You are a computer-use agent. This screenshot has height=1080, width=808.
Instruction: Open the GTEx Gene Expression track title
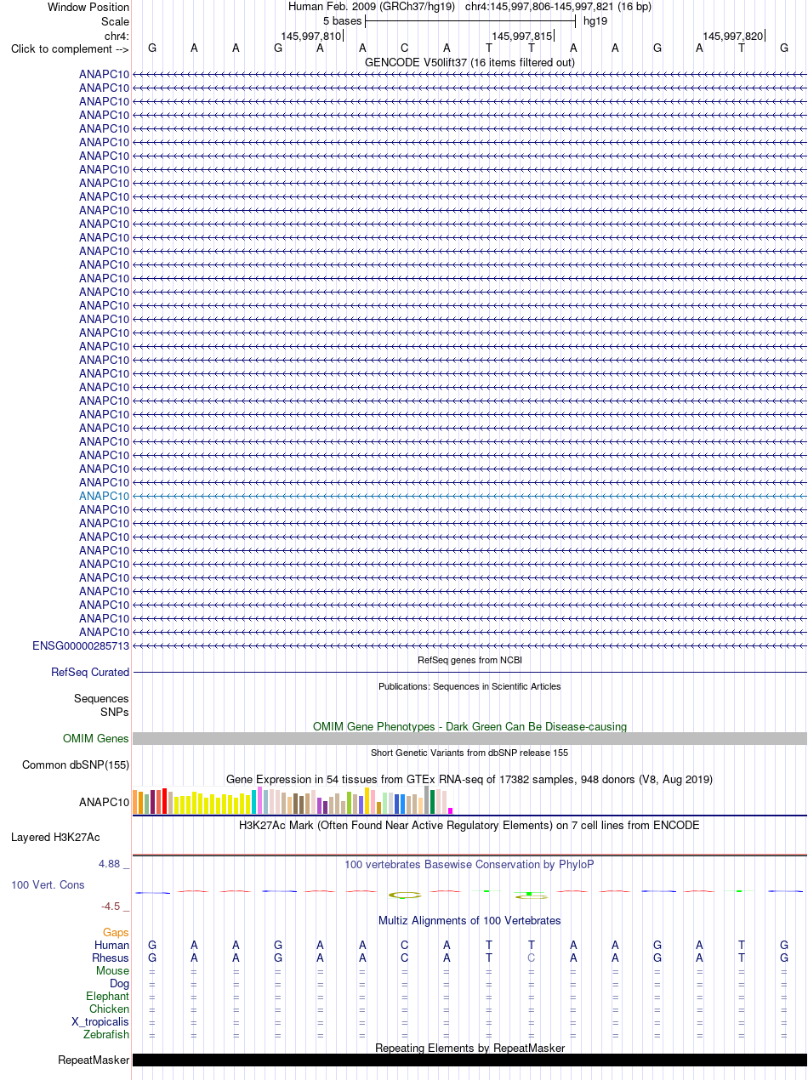tap(469, 779)
